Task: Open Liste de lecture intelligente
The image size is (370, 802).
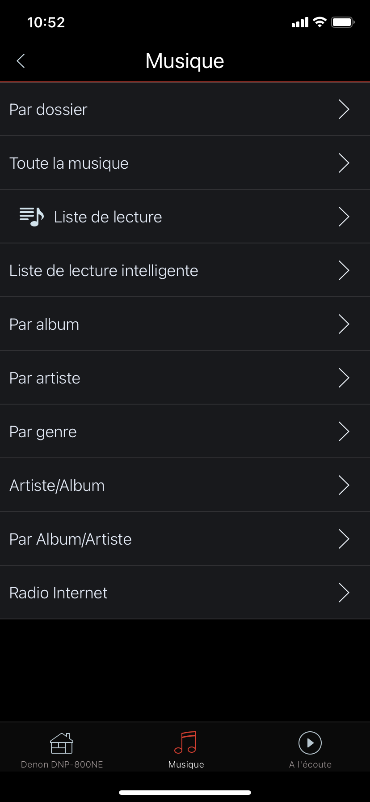Action: (x=104, y=271)
